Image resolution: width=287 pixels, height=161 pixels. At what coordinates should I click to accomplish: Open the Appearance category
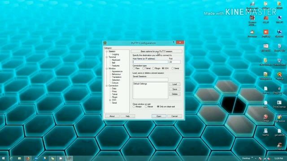pyautogui.click(x=117, y=72)
